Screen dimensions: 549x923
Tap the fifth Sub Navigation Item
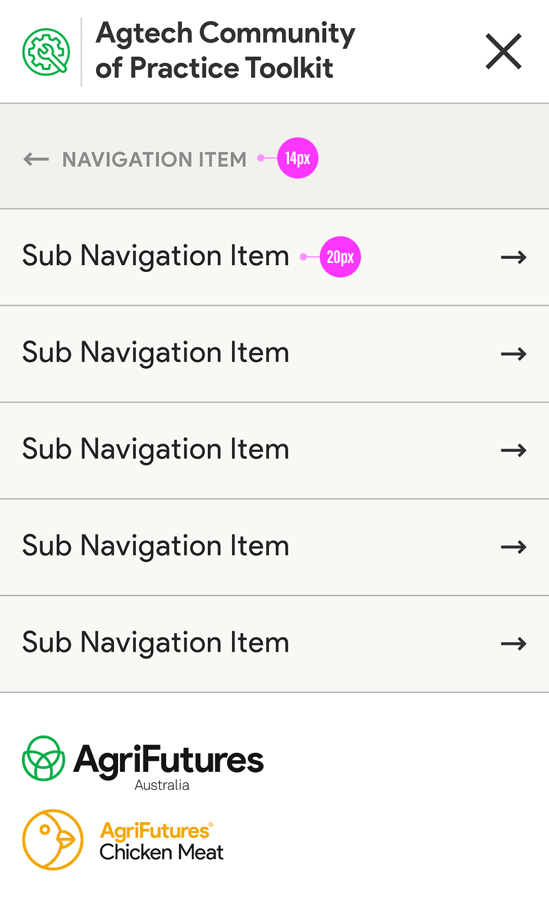pyautogui.click(x=156, y=643)
